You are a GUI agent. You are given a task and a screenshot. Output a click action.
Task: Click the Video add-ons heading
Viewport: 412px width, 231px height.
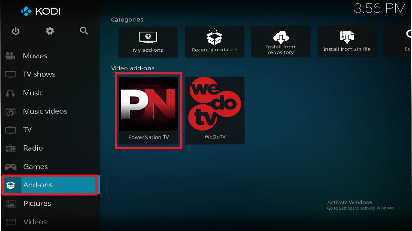click(133, 68)
